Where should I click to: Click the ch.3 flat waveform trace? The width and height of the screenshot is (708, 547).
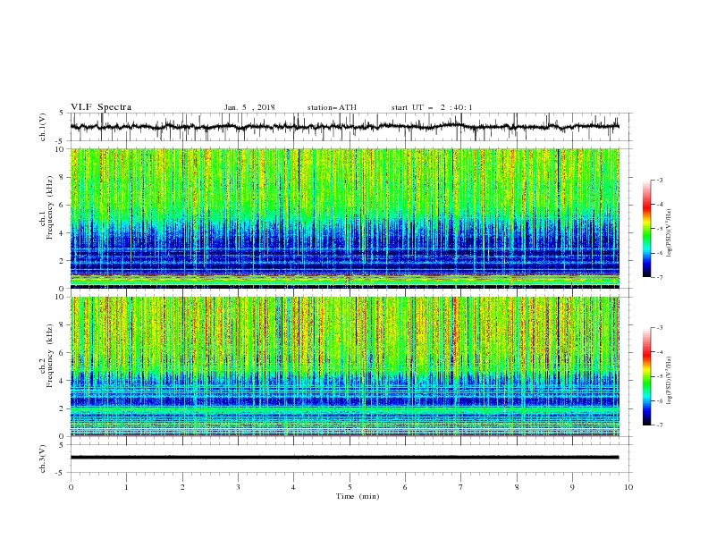click(x=345, y=458)
